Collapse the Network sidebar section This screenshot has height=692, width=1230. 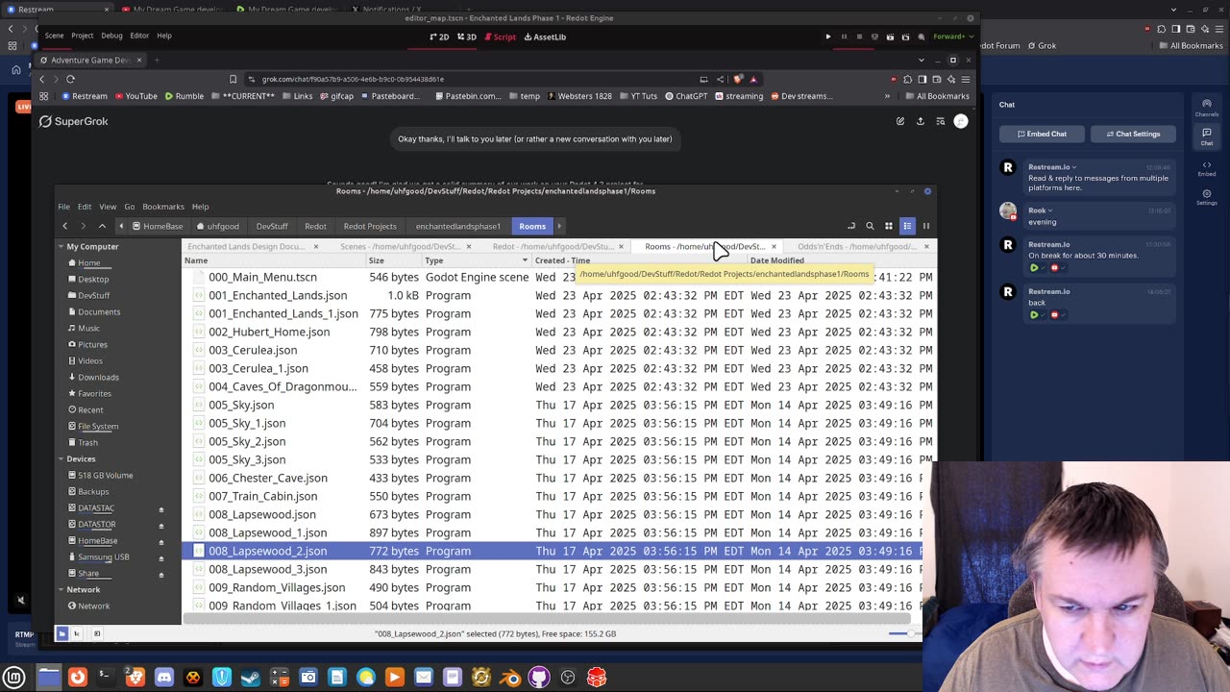[x=61, y=590]
